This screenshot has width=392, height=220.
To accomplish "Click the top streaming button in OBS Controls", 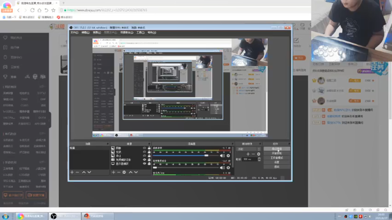I will [x=277, y=148].
